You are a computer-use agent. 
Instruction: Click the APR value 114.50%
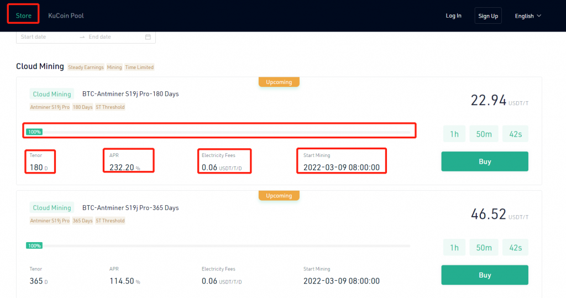click(x=124, y=281)
